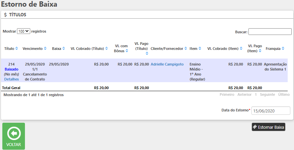
Task: Click the Buscar search field
Action: click(270, 32)
